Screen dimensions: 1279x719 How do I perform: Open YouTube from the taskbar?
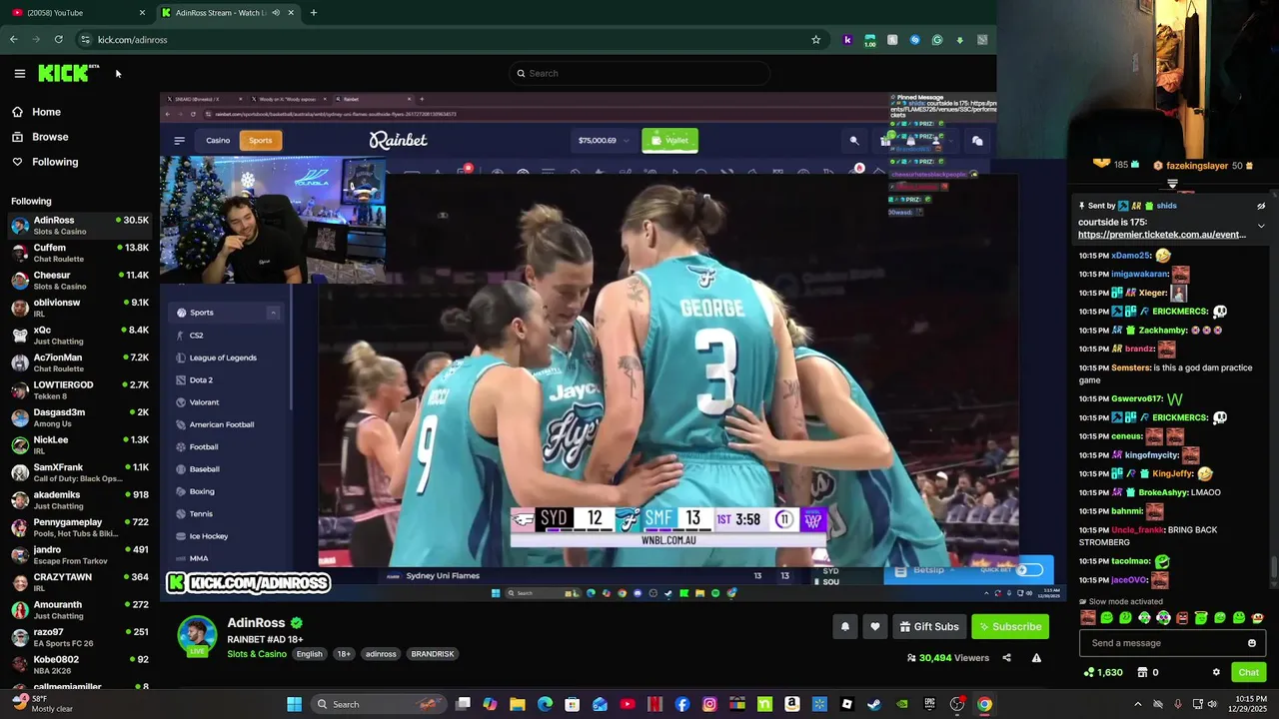click(628, 704)
